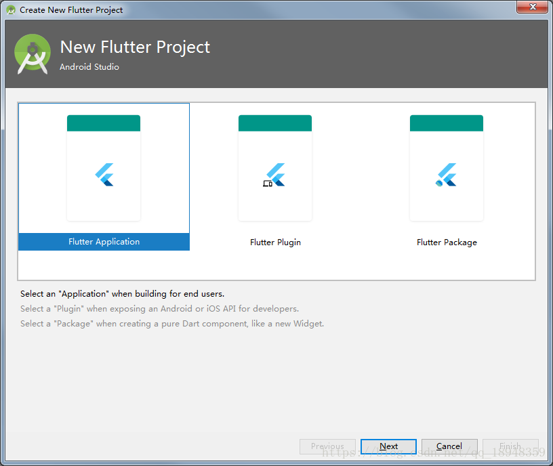Close the Create New Flutter Project dialog
The image size is (553, 466).
533,7
